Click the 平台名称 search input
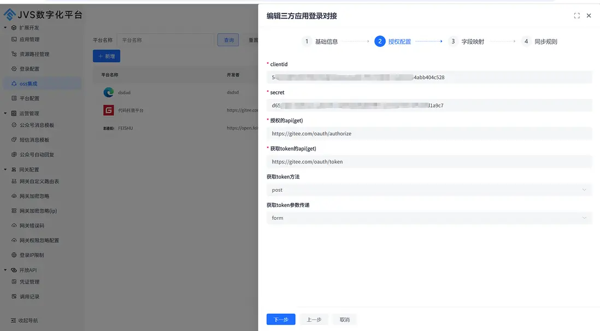The height and width of the screenshot is (331, 600). 166,40
